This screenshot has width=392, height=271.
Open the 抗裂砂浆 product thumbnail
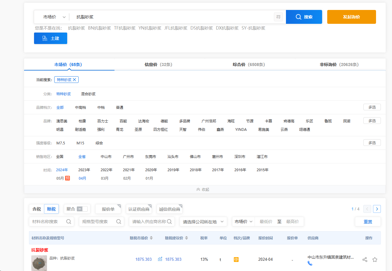[39, 263]
